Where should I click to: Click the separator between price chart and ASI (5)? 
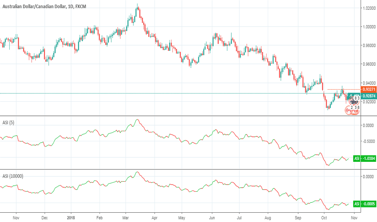[x=180, y=116]
